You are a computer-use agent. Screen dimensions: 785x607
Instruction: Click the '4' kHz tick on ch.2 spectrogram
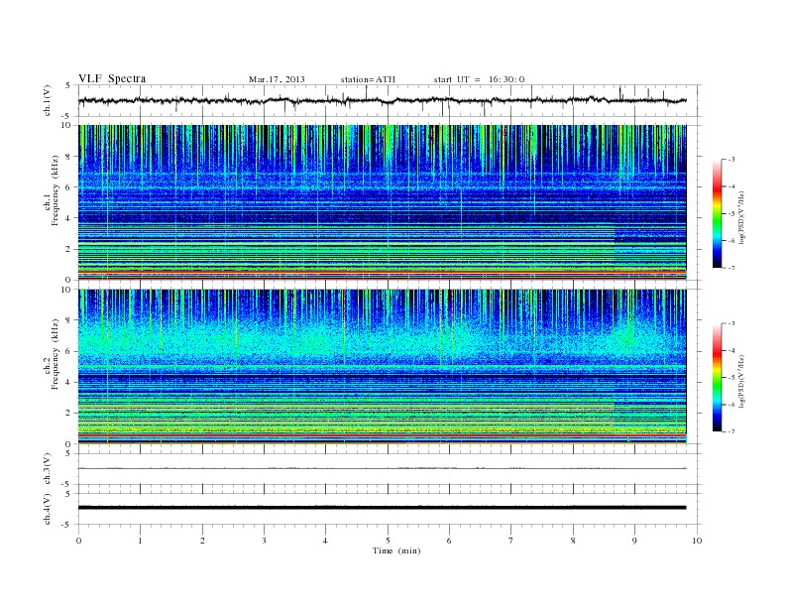point(68,382)
